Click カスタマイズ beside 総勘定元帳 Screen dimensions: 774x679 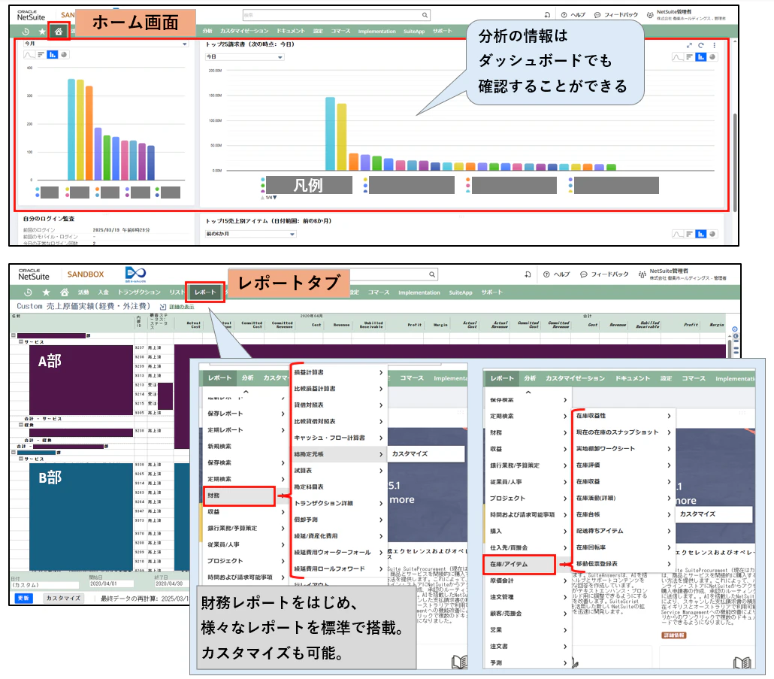tap(426, 454)
